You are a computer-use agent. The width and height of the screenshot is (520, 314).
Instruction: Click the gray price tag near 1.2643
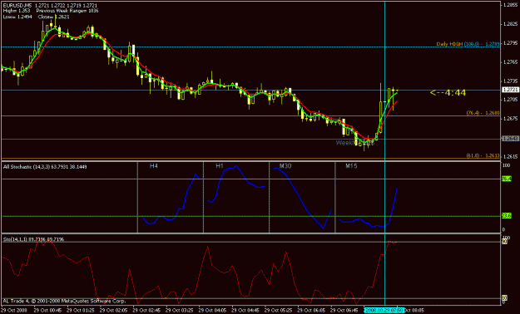(510, 139)
